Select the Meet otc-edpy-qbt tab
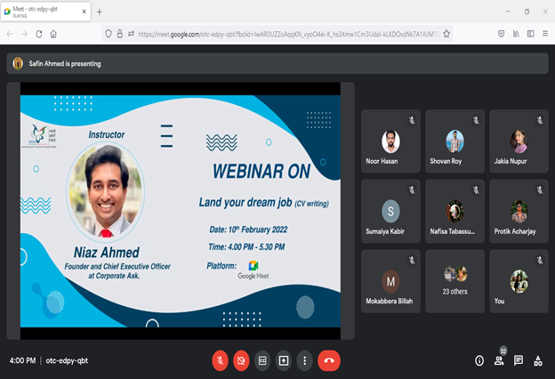 click(x=44, y=12)
